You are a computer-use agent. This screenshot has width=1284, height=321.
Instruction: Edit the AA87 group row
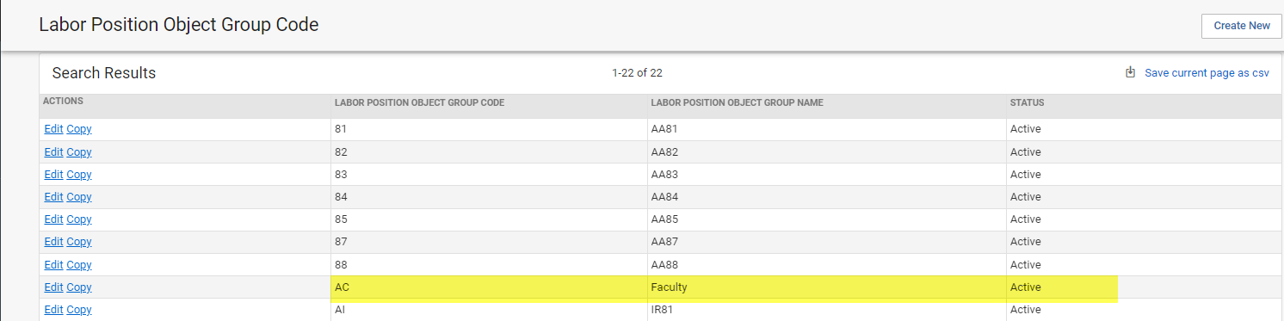(53, 242)
